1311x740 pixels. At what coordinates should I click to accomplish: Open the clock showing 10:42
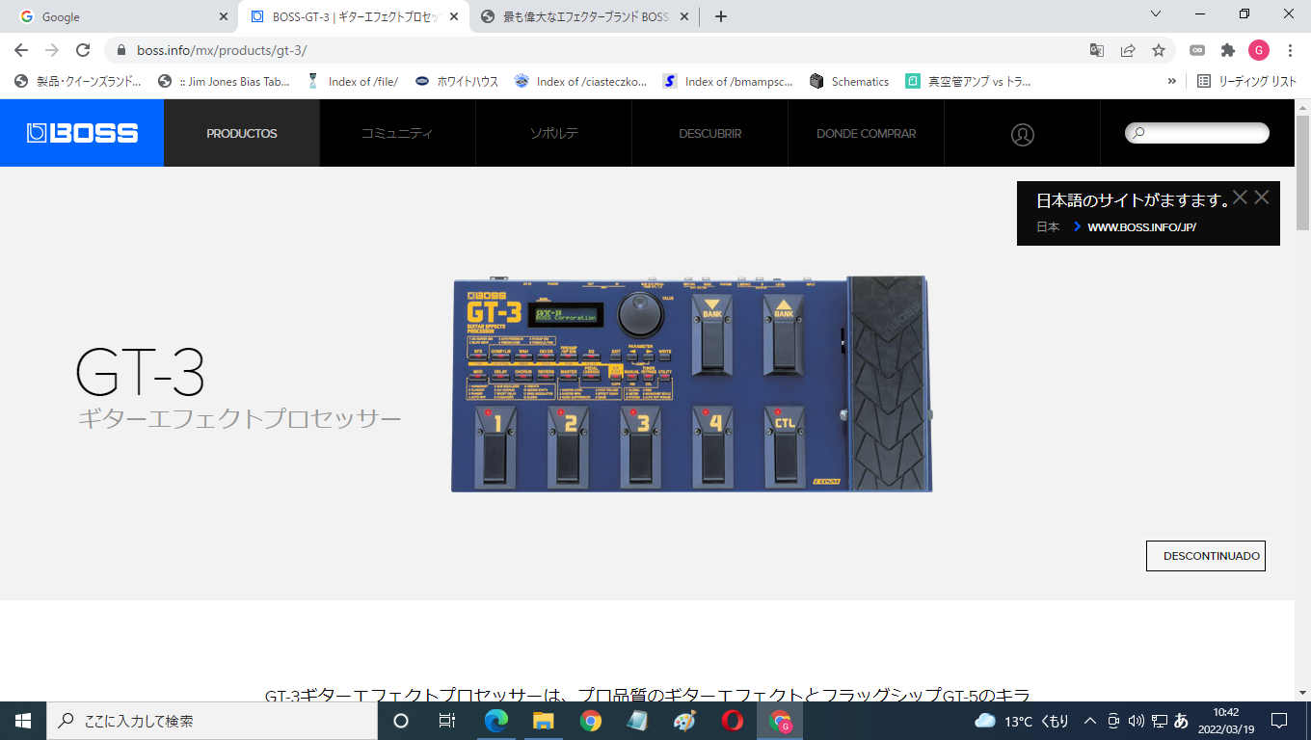point(1226,721)
